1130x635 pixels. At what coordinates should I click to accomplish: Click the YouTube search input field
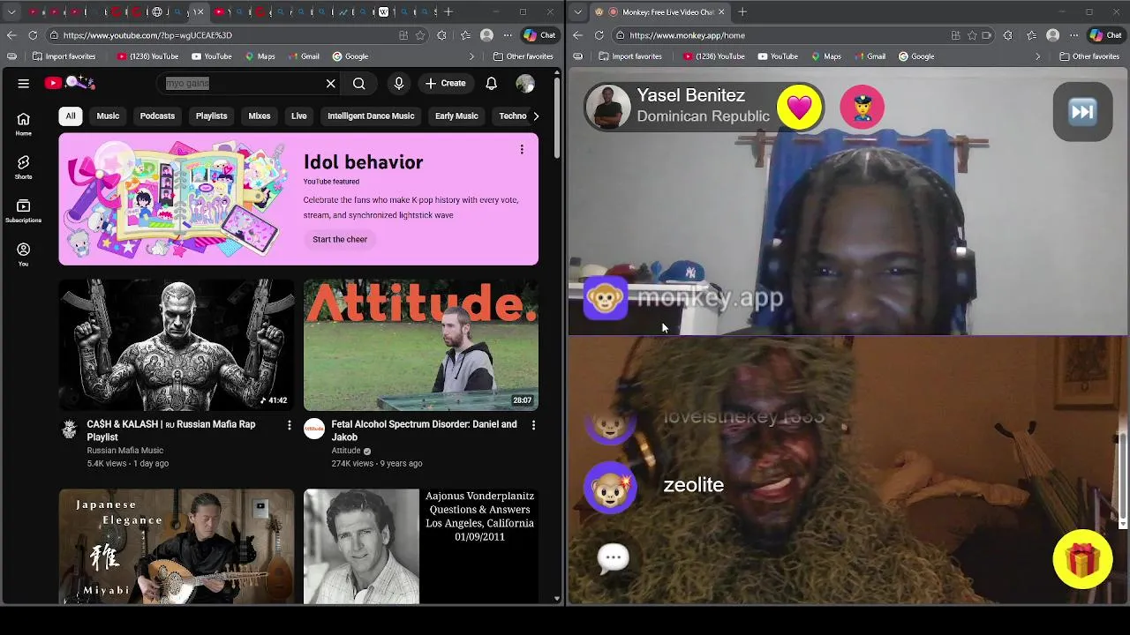[239, 83]
